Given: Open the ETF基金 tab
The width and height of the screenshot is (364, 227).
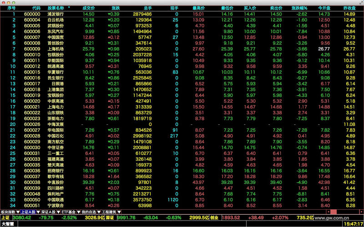Looking at the screenshot, I should point(69,212).
